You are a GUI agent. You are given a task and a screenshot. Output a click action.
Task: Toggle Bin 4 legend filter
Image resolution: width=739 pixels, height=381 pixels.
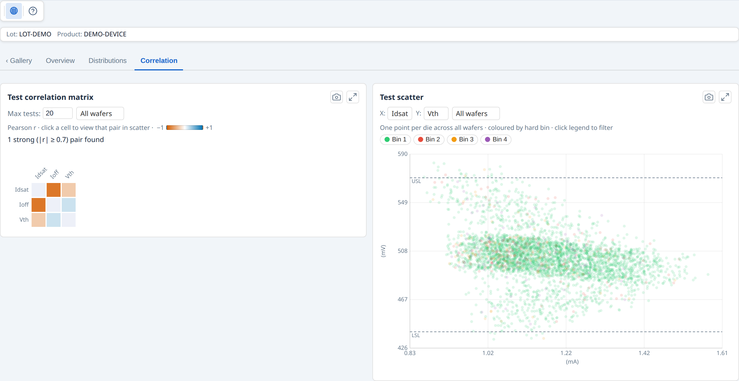[x=496, y=139]
